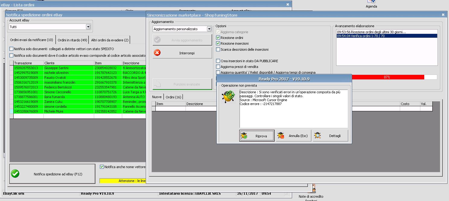Click the Cliente column header

point(69,63)
